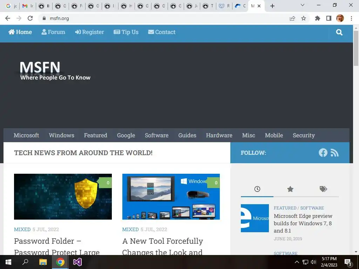Click the address bar URL msfn.org

pos(59,18)
